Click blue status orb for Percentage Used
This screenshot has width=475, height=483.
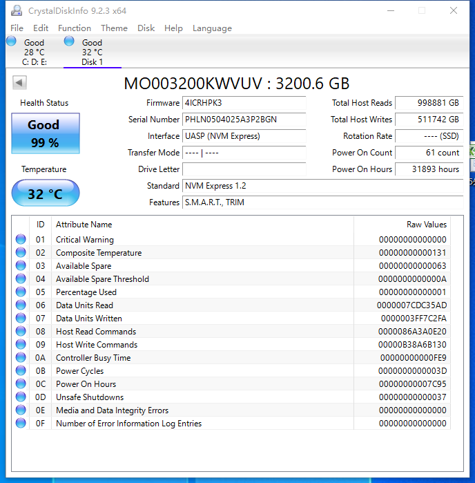pyautogui.click(x=21, y=292)
